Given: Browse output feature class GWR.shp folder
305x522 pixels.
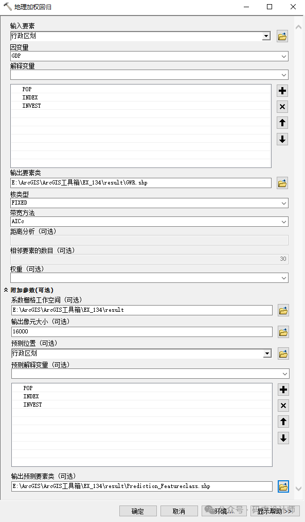Looking at the screenshot, I should (x=282, y=183).
